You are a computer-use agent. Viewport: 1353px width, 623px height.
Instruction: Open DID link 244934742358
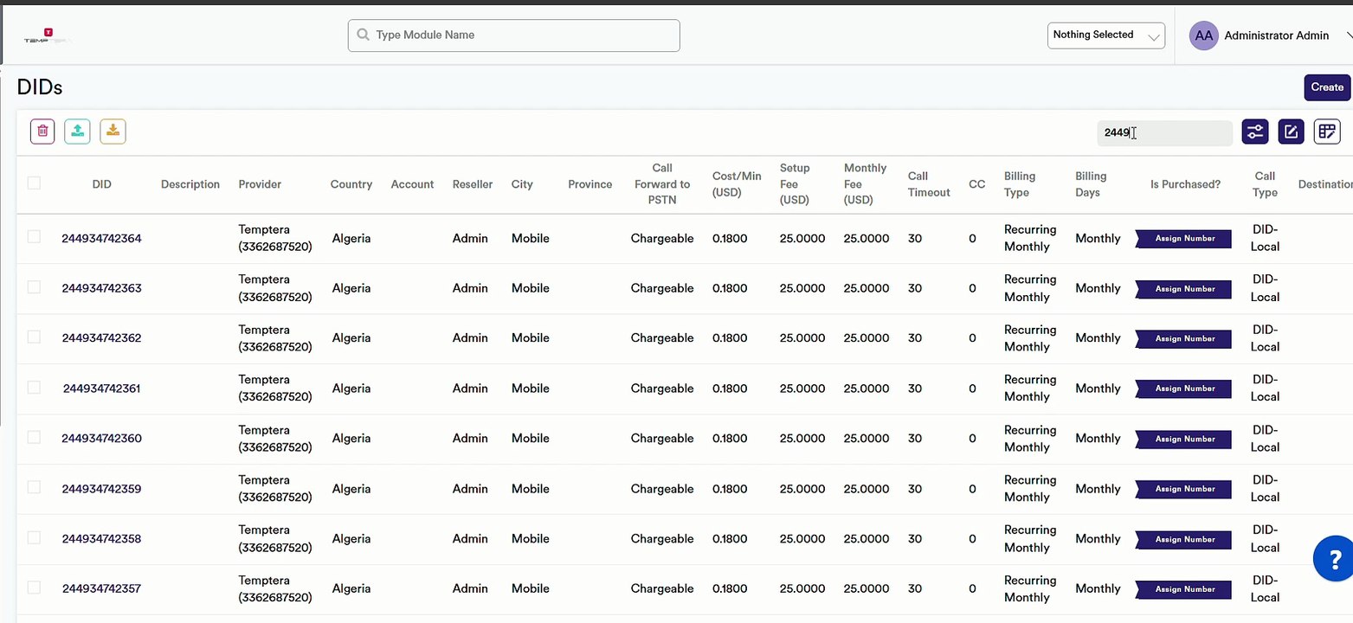[101, 539]
